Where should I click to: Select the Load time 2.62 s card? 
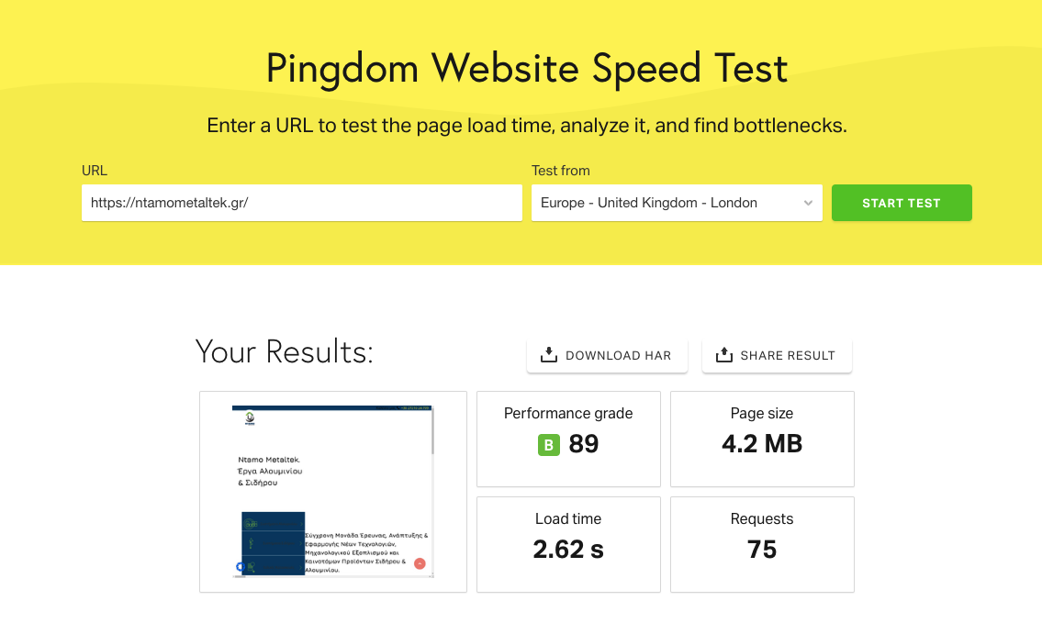569,545
